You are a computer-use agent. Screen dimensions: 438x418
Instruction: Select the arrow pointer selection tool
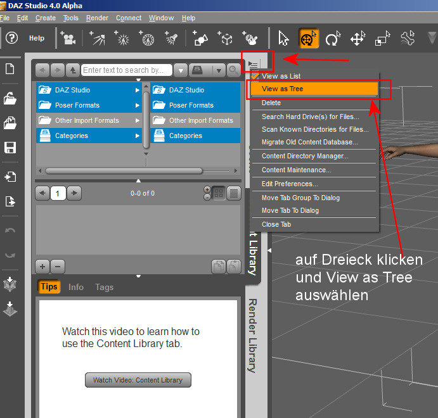coord(283,38)
